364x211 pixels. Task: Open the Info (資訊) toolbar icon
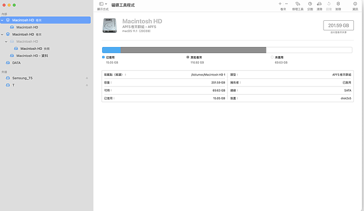pyautogui.click(x=355, y=4)
